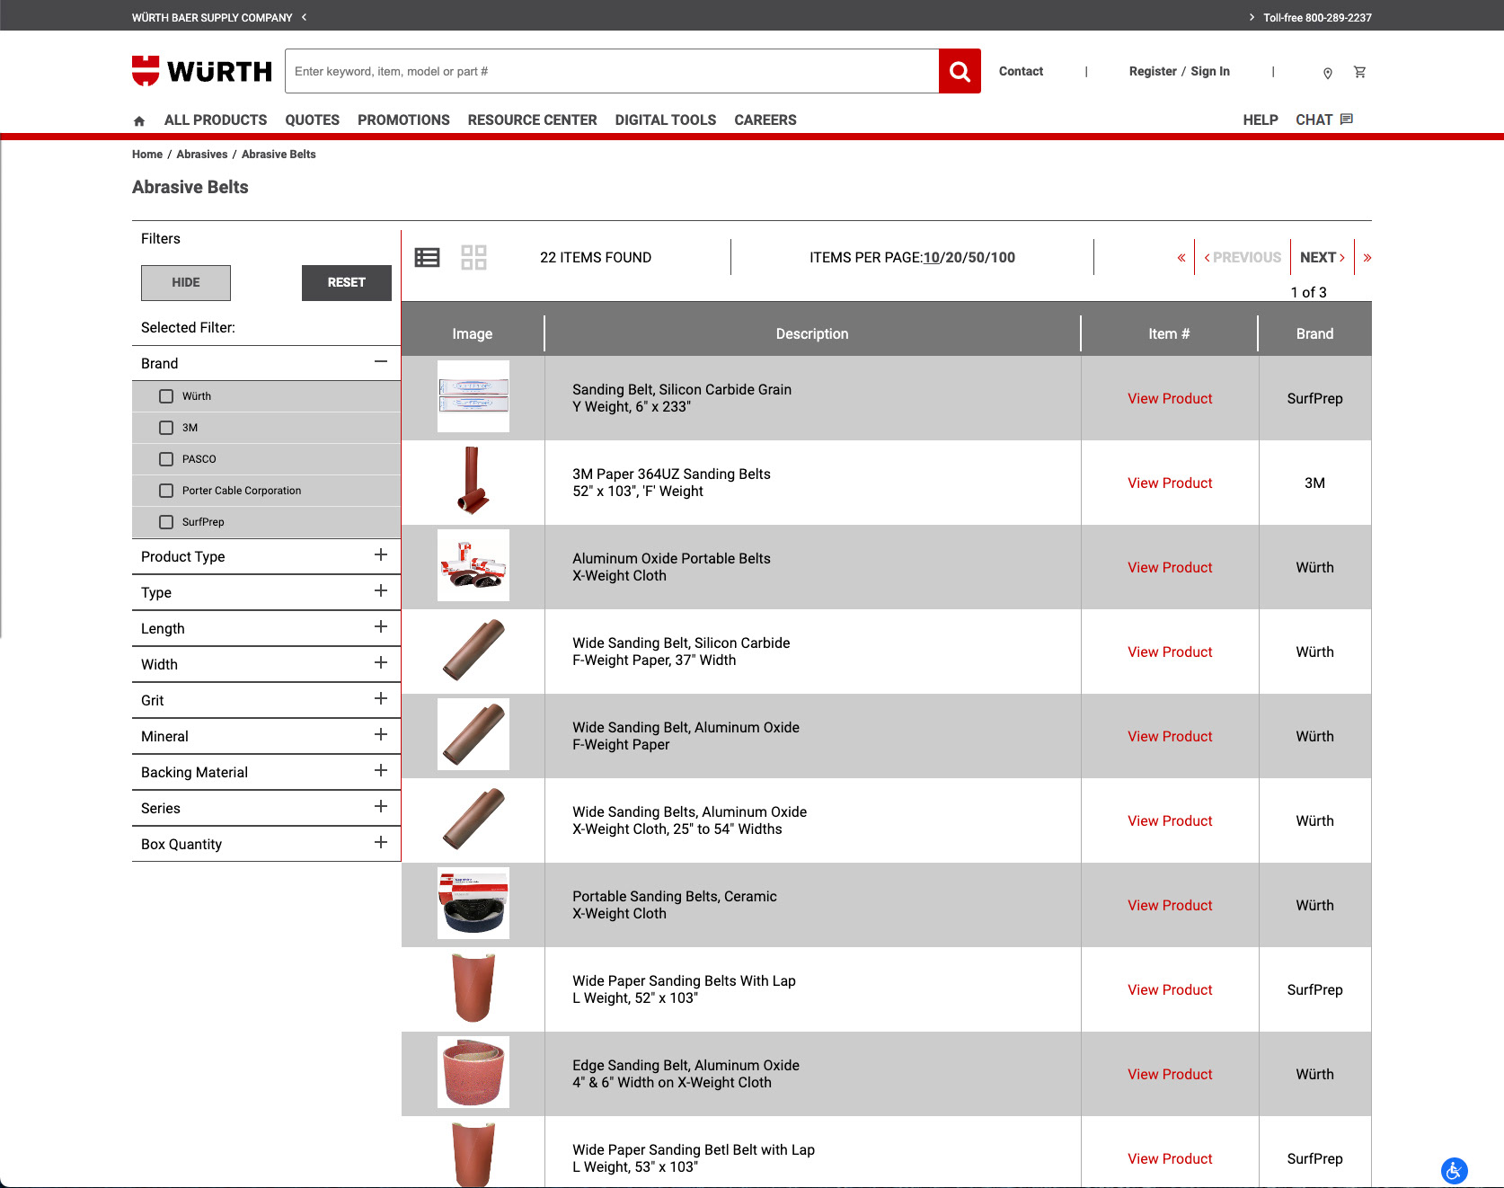Open the accessibility widget icon
Viewport: 1504px width, 1188px height.
(1454, 1170)
